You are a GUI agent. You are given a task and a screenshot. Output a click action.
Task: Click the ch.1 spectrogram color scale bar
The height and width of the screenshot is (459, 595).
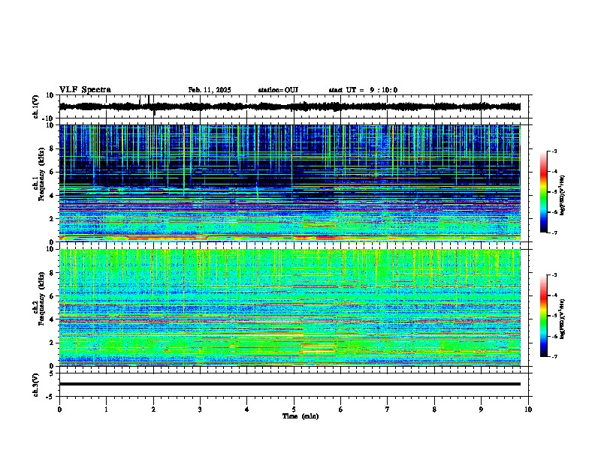point(544,192)
